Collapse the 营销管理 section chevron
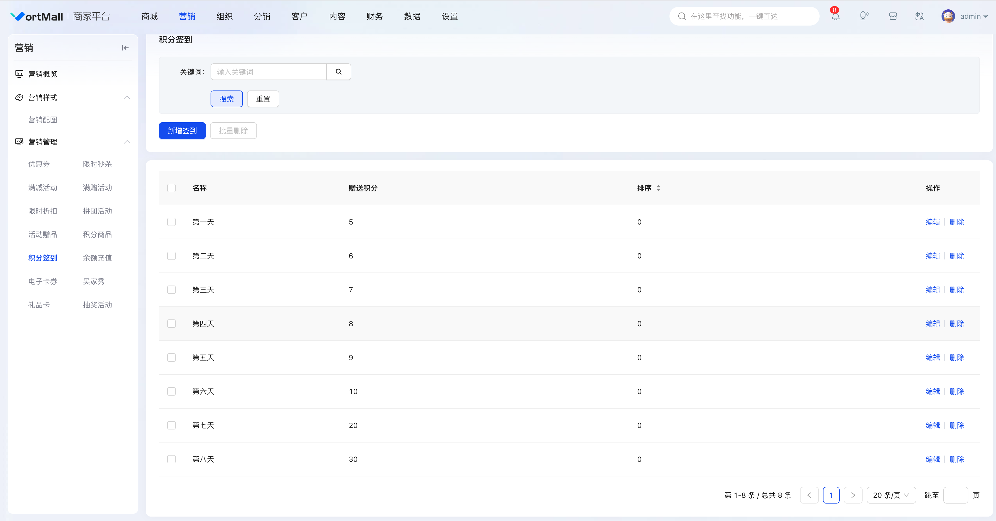996x521 pixels. (x=127, y=142)
